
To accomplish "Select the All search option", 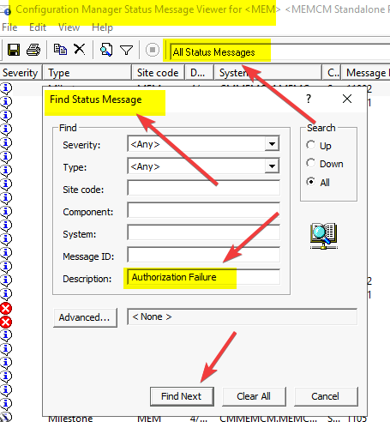I will (x=311, y=182).
